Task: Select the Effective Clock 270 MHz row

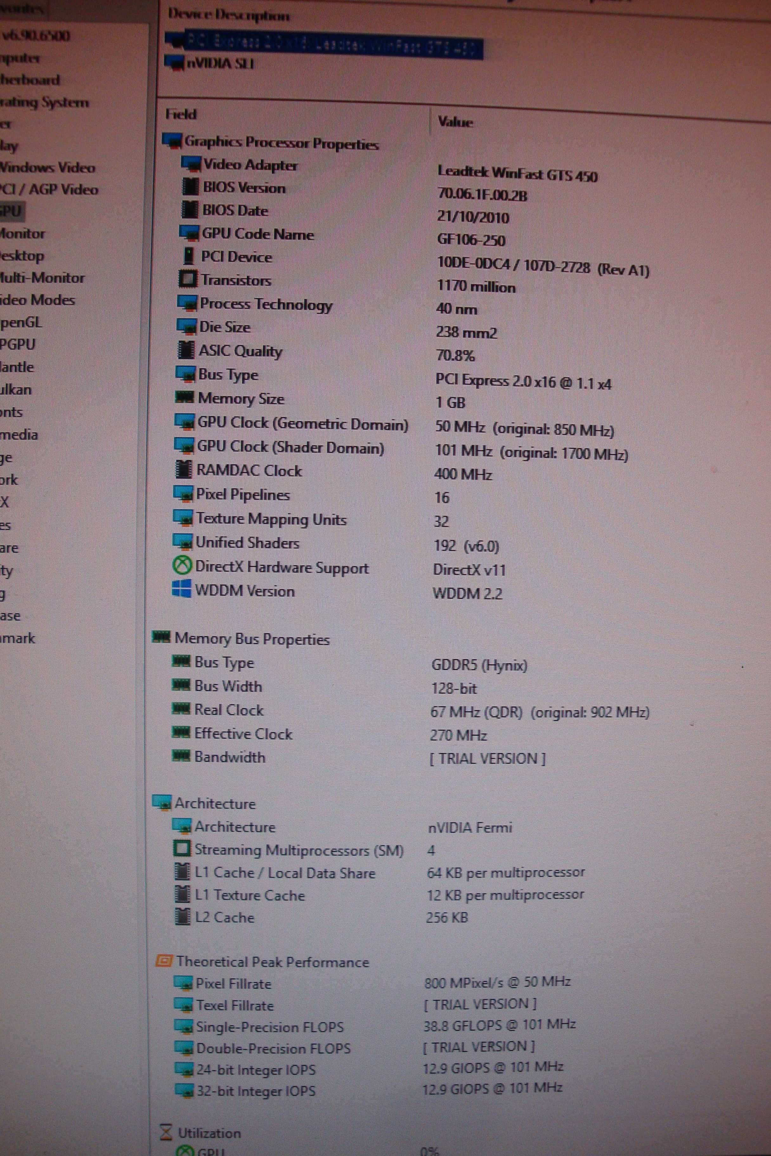Action: click(x=329, y=734)
